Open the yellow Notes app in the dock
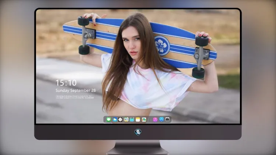Image resolution: width=276 pixels, height=155 pixels. pyautogui.click(x=138, y=119)
